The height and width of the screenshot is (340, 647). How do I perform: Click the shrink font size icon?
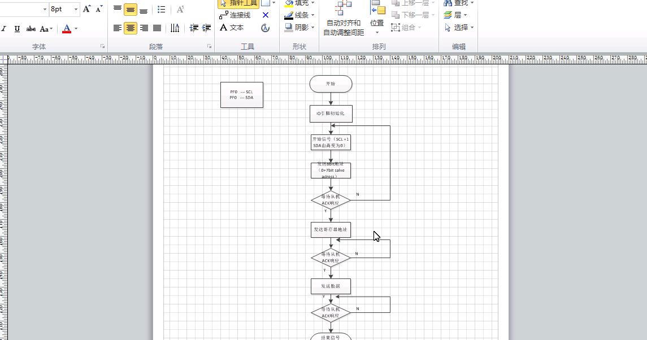point(99,9)
